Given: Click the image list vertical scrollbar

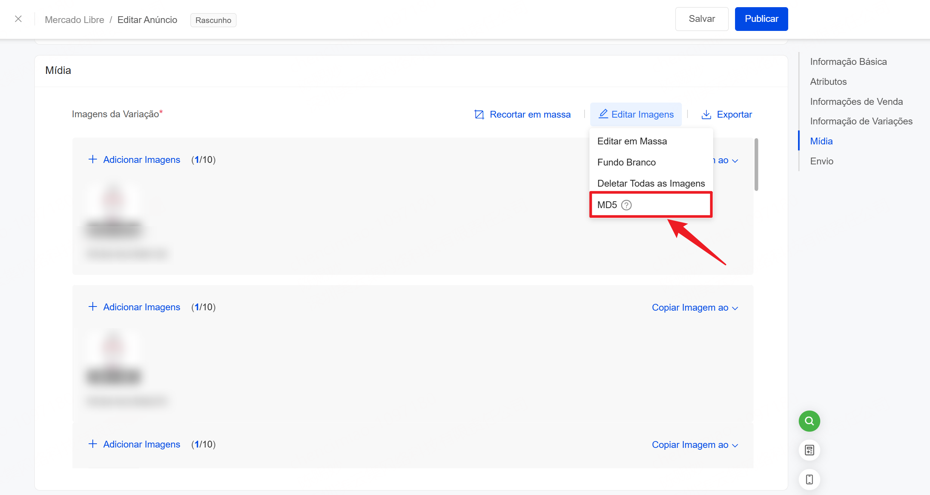Looking at the screenshot, I should [756, 165].
